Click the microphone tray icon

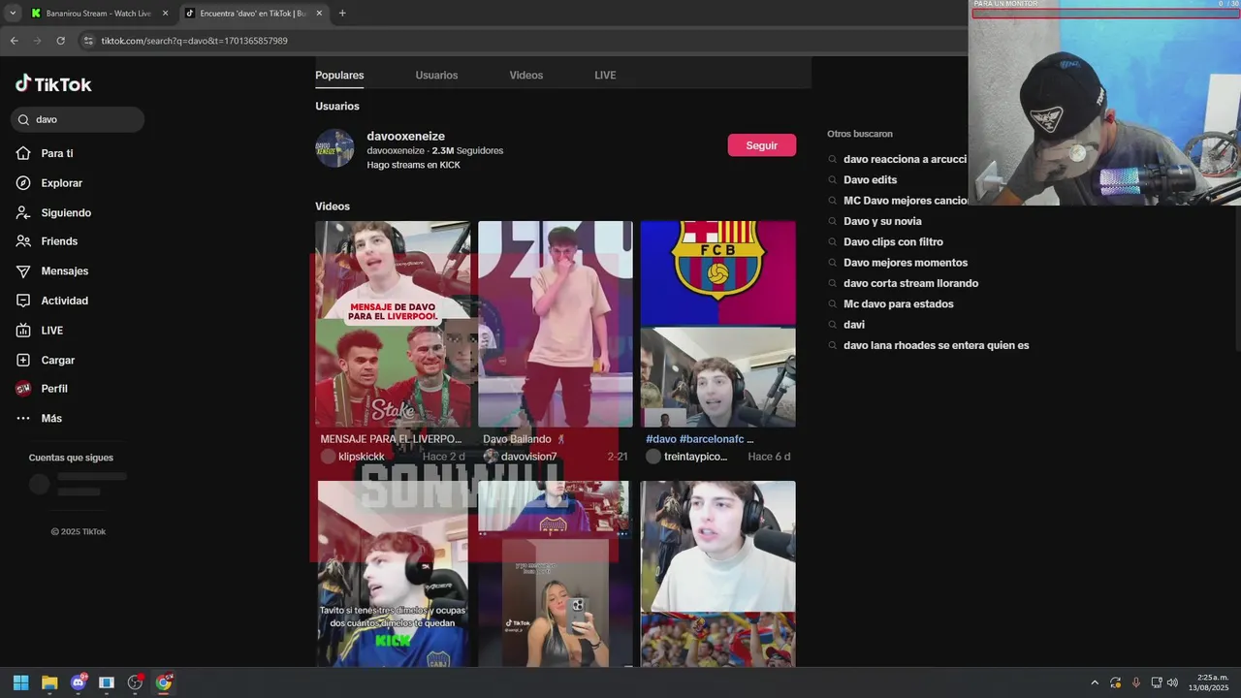[x=1135, y=682]
